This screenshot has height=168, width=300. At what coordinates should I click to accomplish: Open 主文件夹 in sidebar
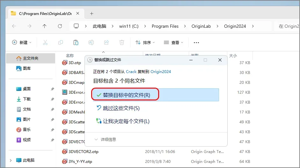click(31, 58)
